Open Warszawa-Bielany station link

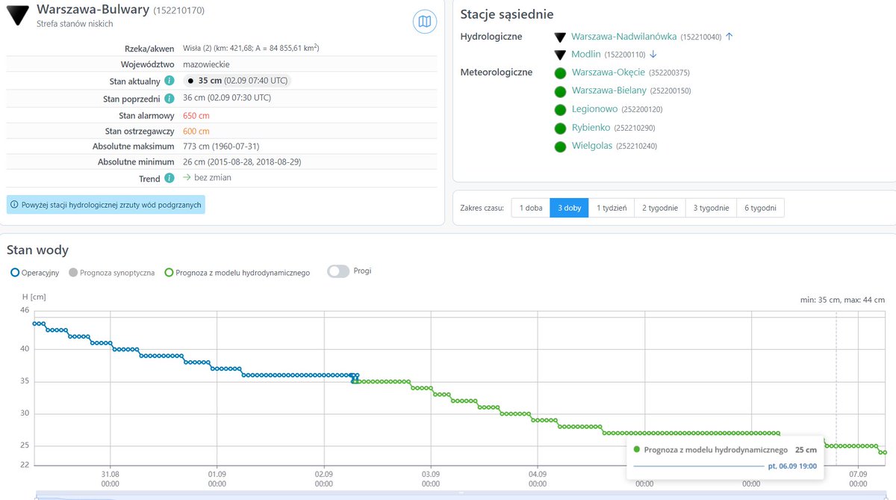pyautogui.click(x=609, y=90)
